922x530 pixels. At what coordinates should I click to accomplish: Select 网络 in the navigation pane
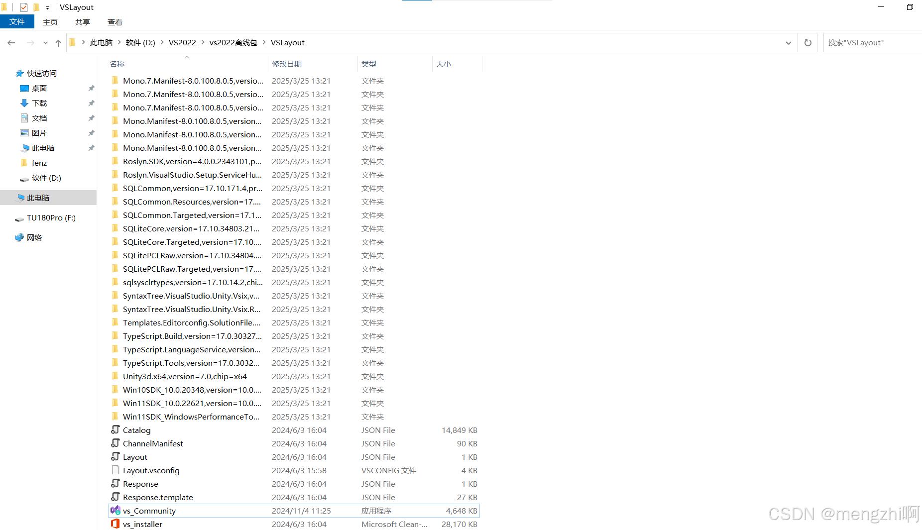tap(34, 237)
